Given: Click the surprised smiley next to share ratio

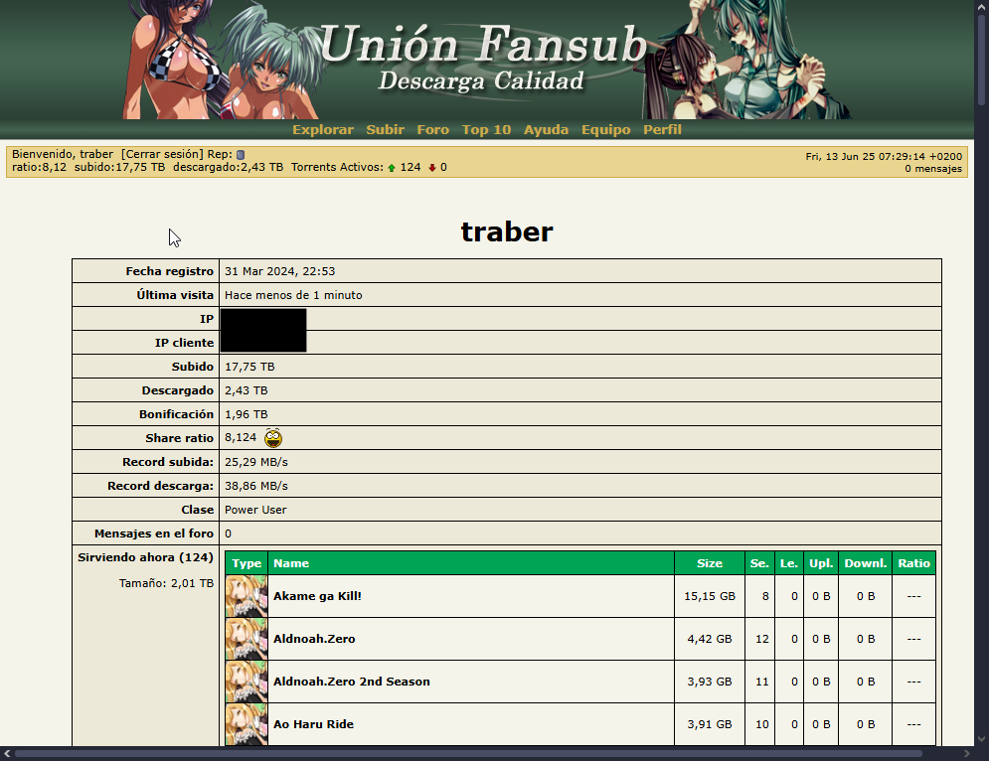Looking at the screenshot, I should pyautogui.click(x=273, y=437).
